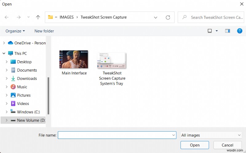246x153 pixels.
Task: Expand the Pictures tree node
Action: click(6, 95)
